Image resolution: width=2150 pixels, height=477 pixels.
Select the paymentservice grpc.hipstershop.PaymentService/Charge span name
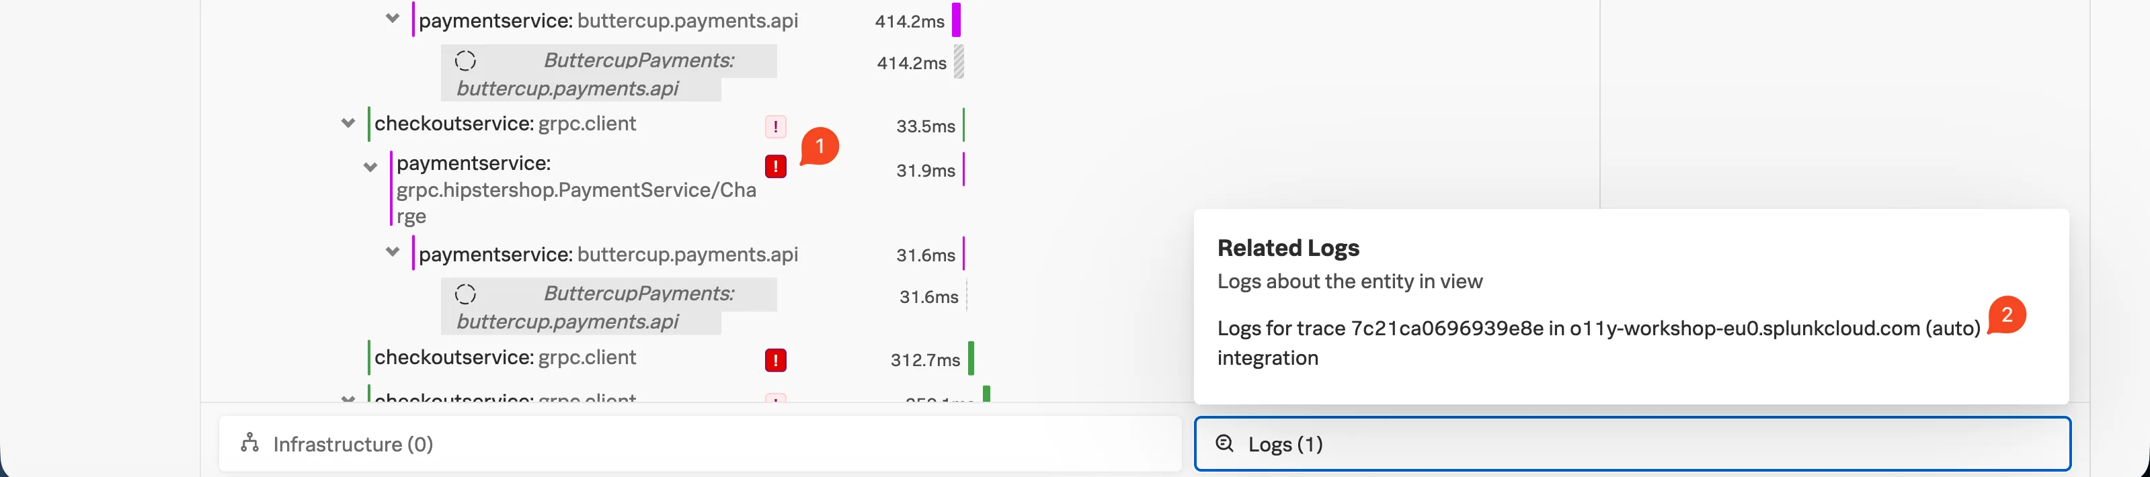[577, 190]
